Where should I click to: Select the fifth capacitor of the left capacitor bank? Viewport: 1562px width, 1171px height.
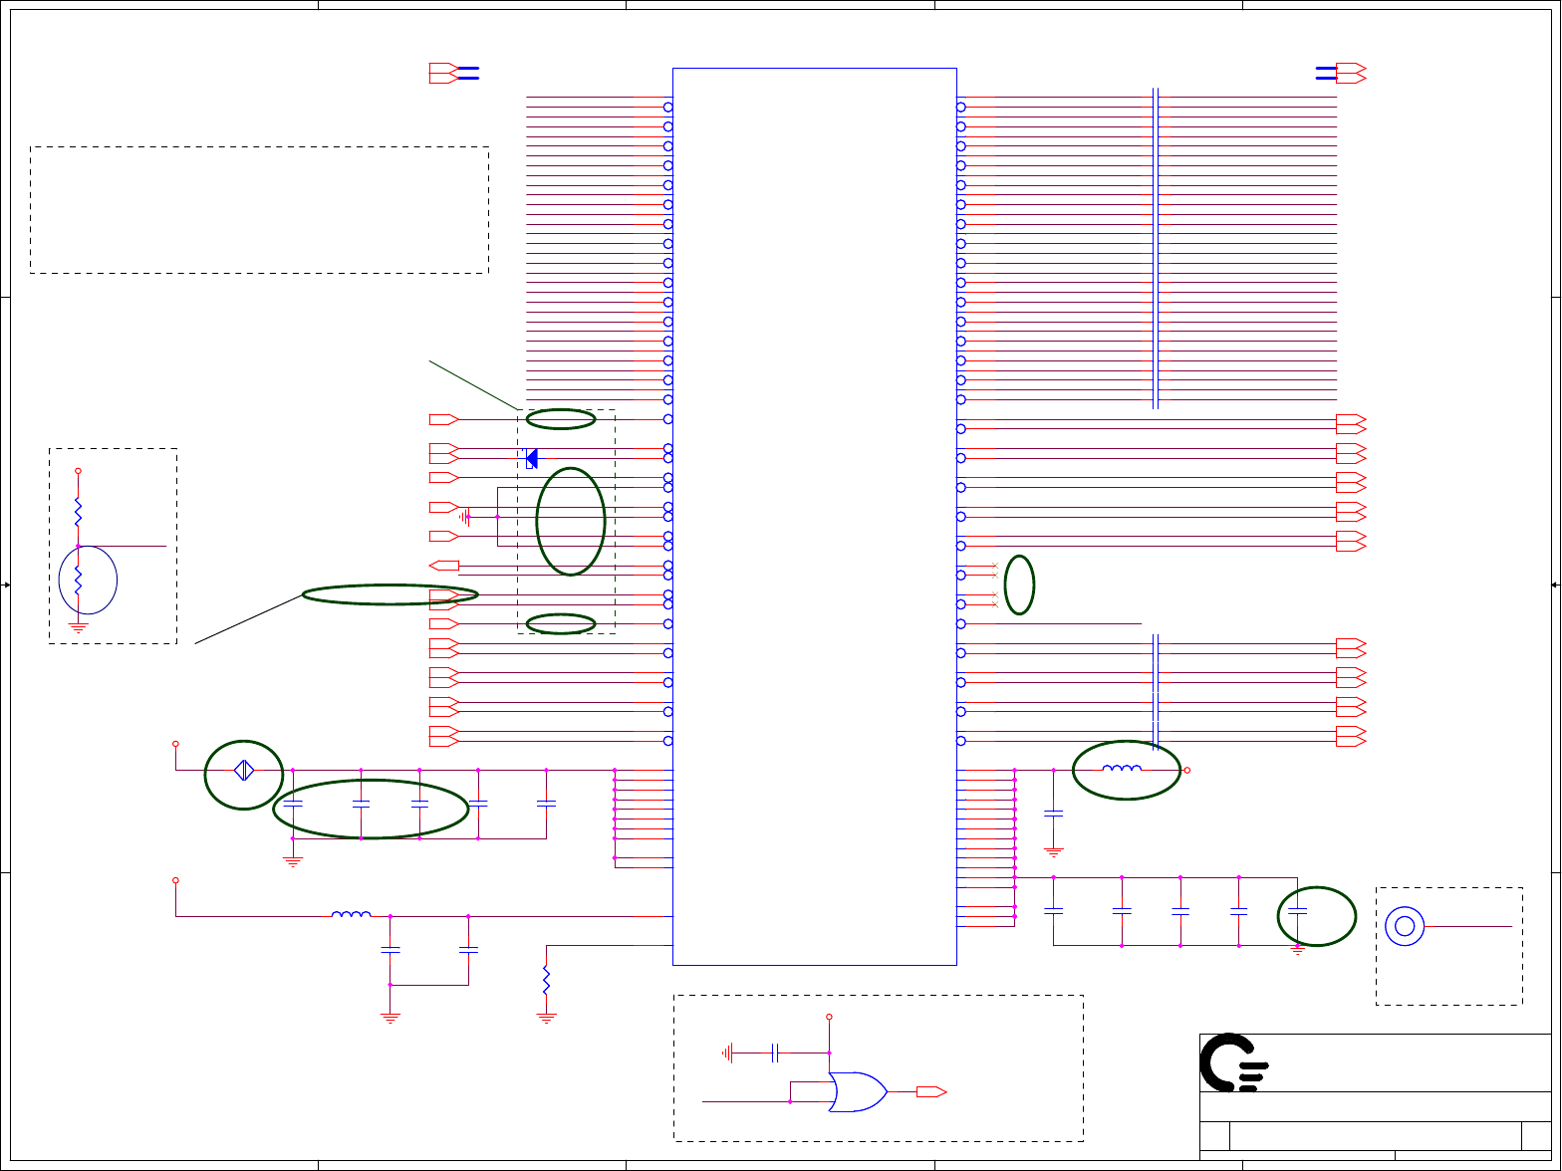pos(546,803)
